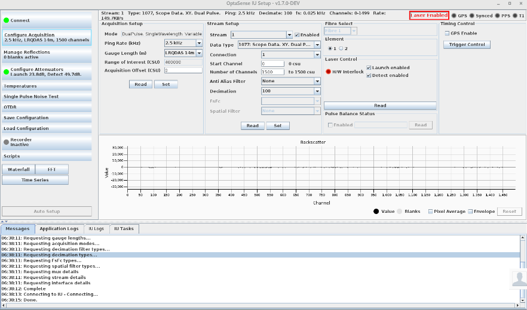Click the green Connect status indicator
Viewport: 527px width, 310px height.
pos(7,21)
